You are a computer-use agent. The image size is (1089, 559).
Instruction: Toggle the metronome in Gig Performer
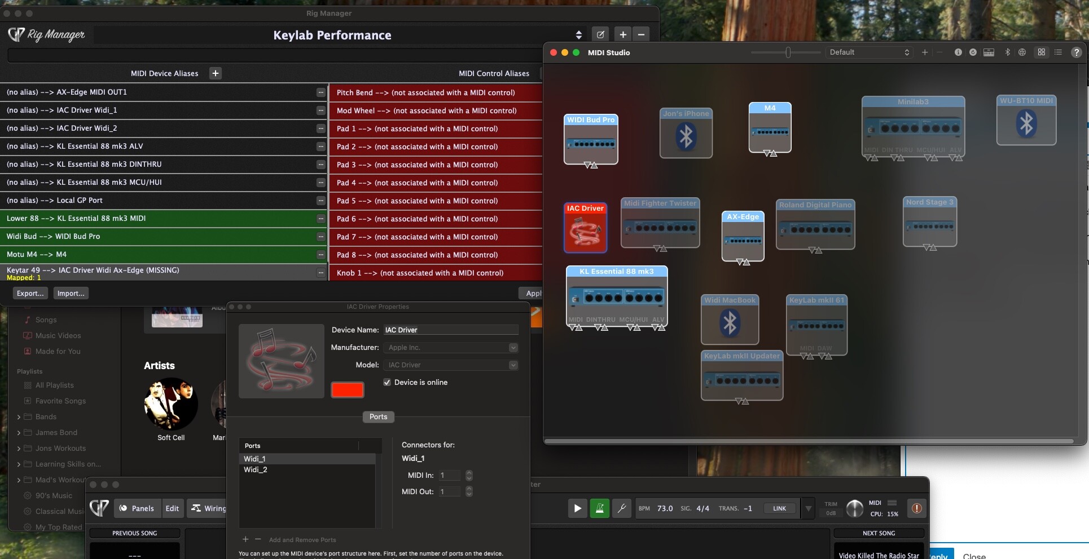click(600, 508)
